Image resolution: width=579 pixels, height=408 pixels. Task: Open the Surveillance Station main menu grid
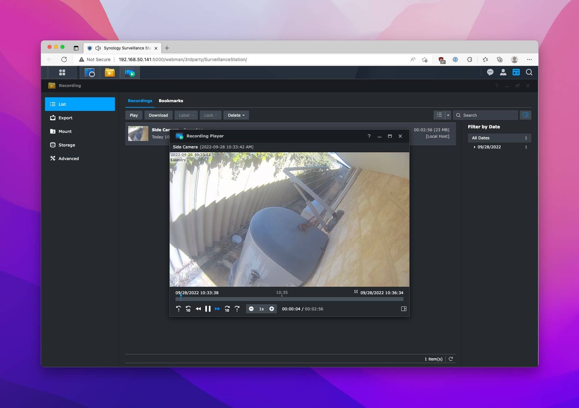point(62,72)
